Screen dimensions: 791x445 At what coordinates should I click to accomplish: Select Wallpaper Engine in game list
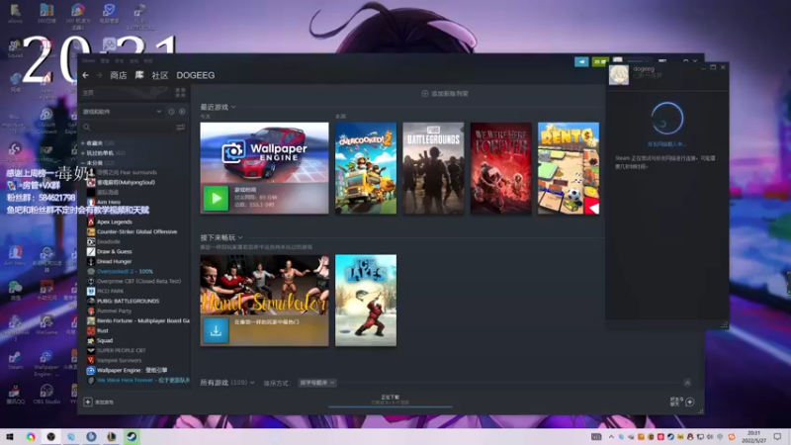pyautogui.click(x=132, y=370)
